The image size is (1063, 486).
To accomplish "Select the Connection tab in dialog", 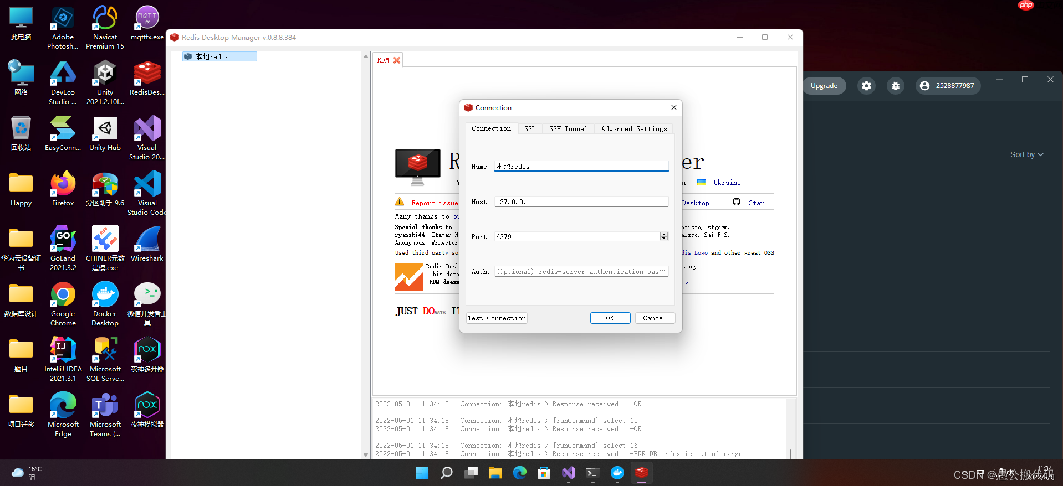I will (x=491, y=128).
